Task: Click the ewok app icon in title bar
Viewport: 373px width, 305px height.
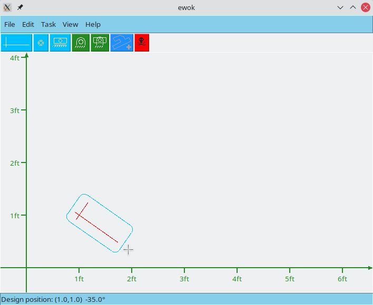Action: click(x=7, y=7)
